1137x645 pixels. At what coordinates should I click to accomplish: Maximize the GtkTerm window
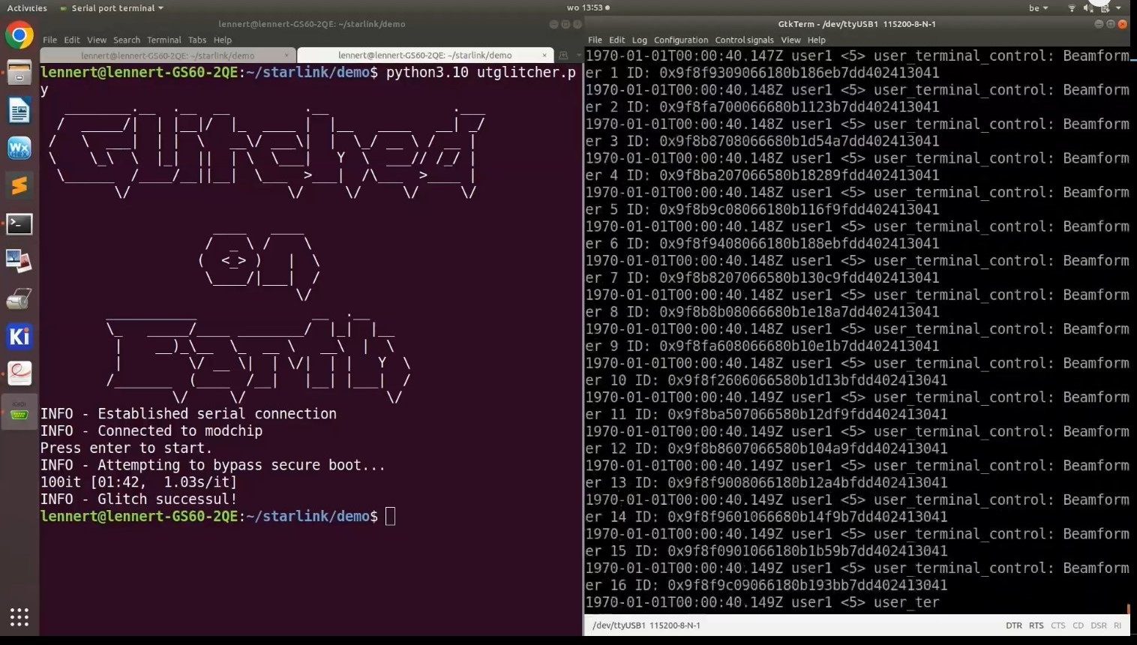(1111, 24)
